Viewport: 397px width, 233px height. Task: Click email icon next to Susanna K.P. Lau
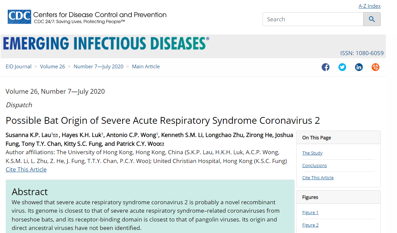55,135
